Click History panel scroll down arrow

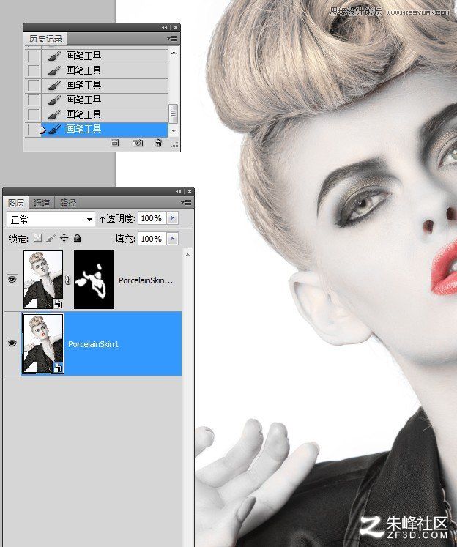point(174,131)
